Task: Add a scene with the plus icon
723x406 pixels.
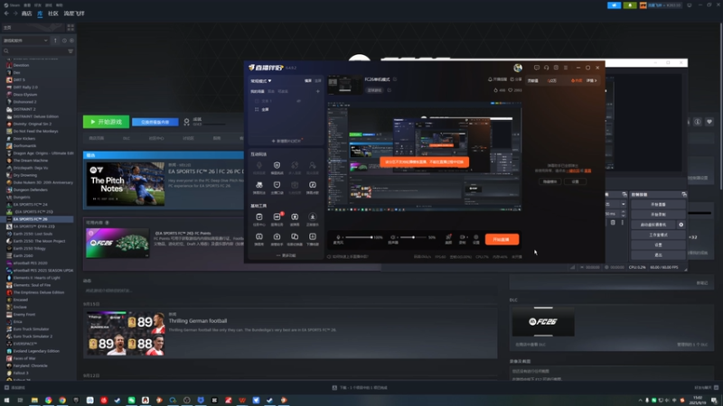Action: coord(318,91)
